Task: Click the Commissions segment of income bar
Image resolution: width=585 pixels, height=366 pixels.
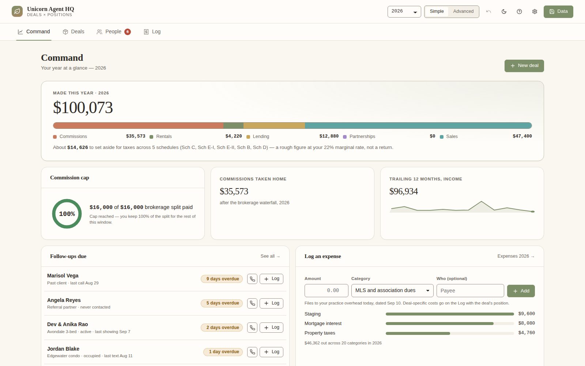Action: point(138,126)
